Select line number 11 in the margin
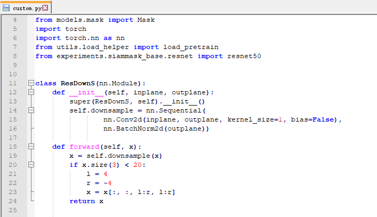The height and width of the screenshot is (217, 377). 13,83
